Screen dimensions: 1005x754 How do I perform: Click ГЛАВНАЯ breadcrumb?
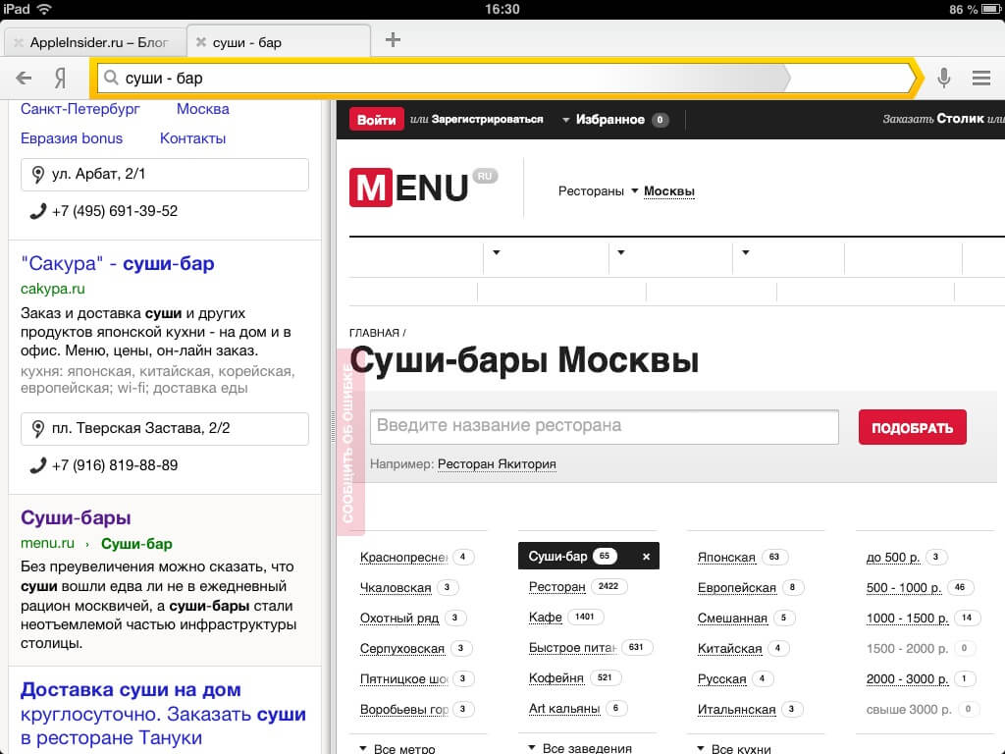(x=374, y=333)
